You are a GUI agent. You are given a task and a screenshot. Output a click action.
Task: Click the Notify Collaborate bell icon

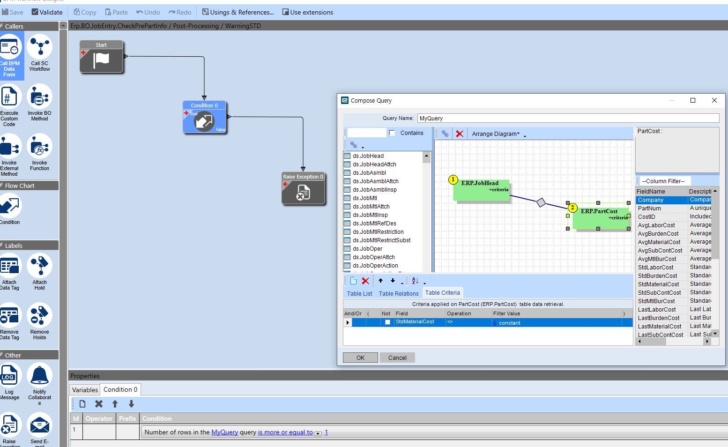coord(39,375)
